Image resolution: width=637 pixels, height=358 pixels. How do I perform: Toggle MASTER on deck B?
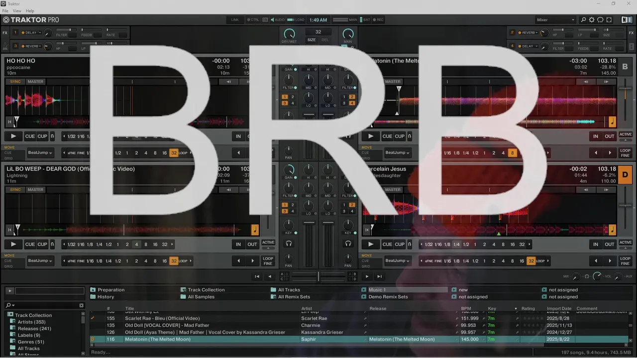pyautogui.click(x=392, y=82)
